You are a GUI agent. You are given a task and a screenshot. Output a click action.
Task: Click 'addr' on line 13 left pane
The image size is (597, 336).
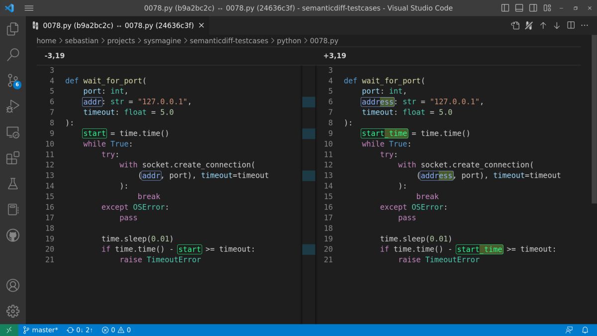(x=152, y=175)
